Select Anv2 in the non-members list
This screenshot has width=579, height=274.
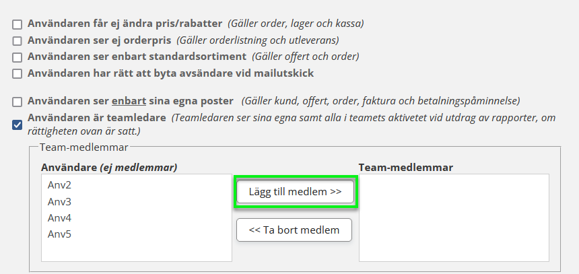coord(60,185)
